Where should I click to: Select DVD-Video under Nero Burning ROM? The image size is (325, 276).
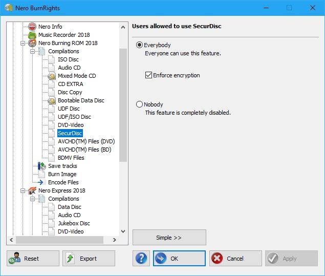(71, 125)
